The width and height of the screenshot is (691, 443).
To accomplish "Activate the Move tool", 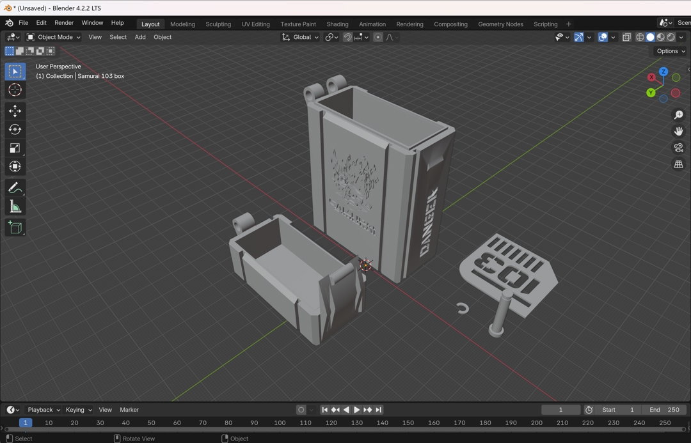I will coord(15,111).
